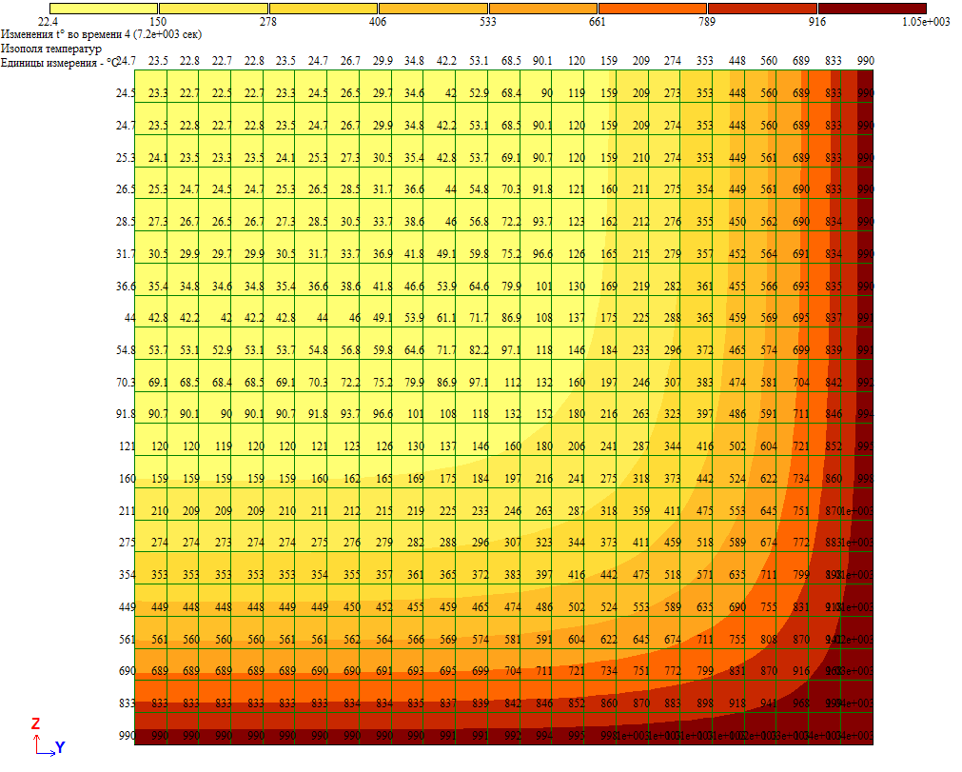
Task: Click the orange legend segment between 533 and 661
Action: coord(542,8)
